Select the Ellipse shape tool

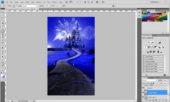[x=3, y=59]
